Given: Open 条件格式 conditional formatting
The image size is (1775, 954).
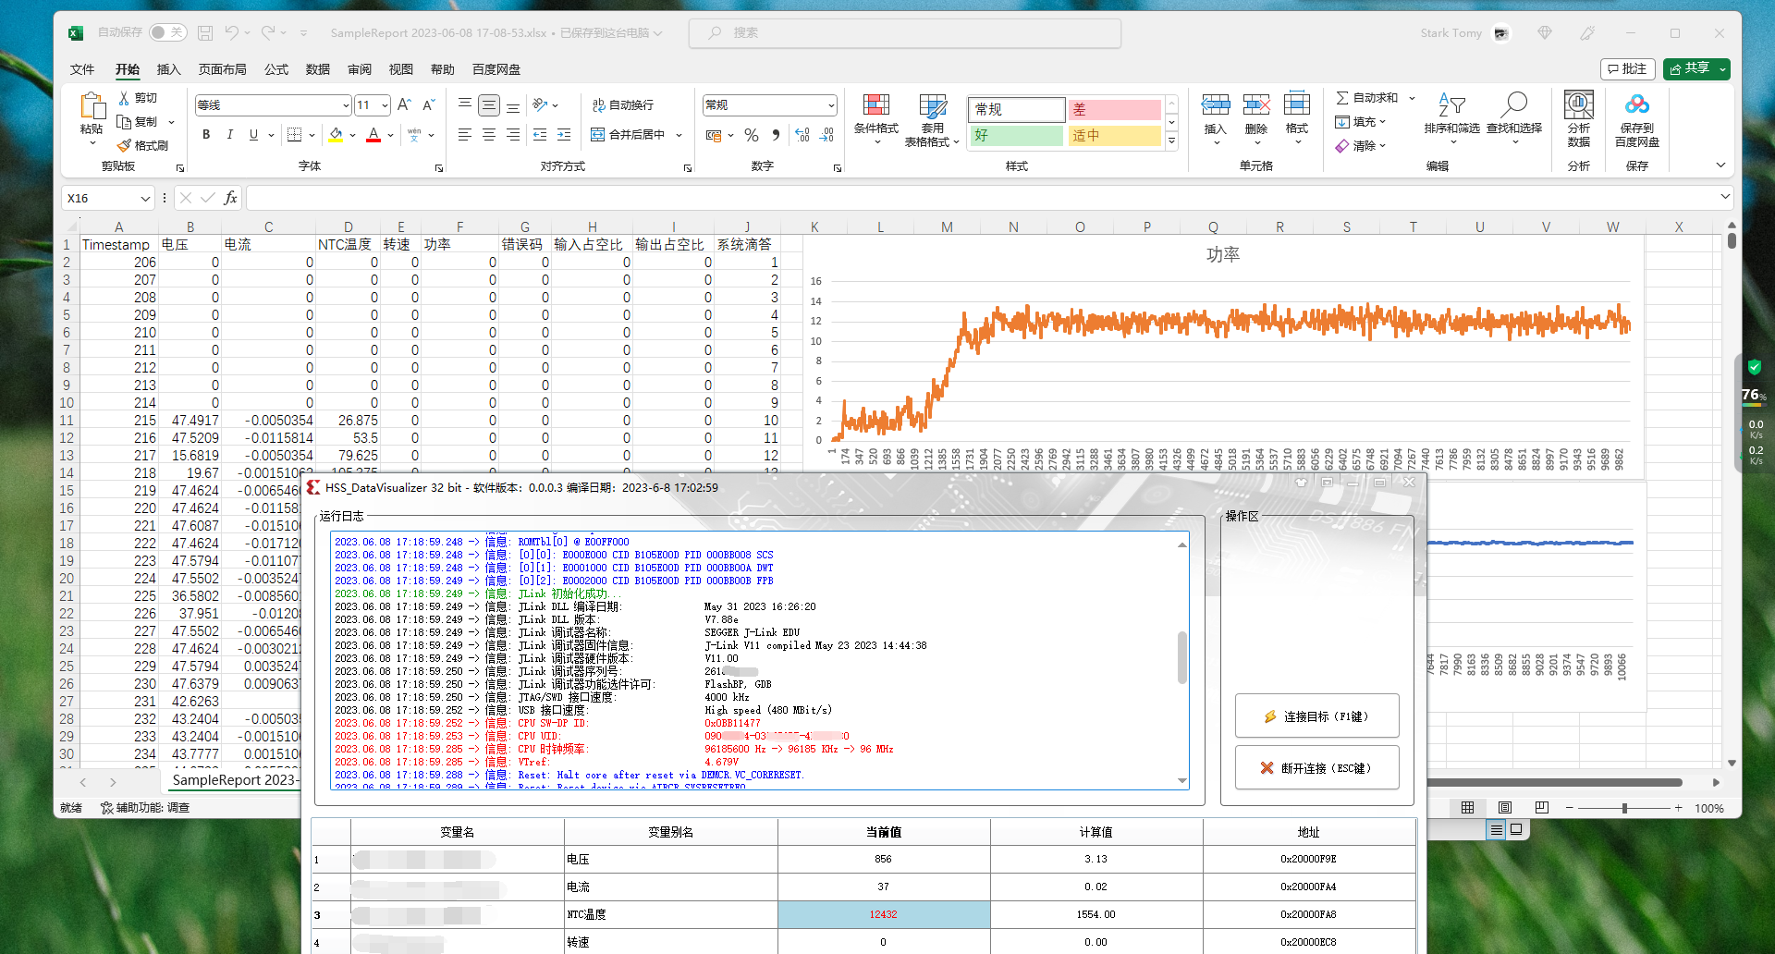Looking at the screenshot, I should (875, 118).
